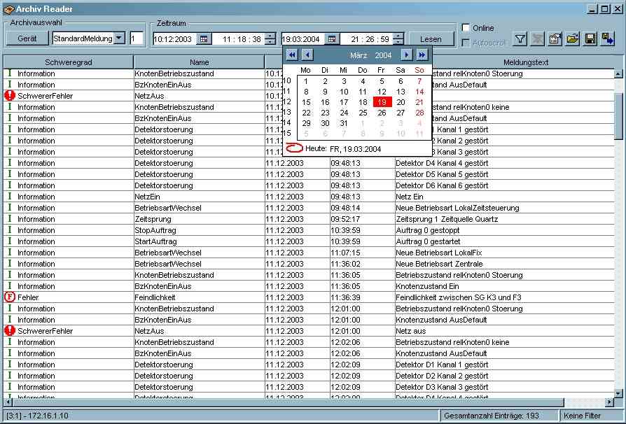Screen dimensions: 626x424
Task: Jump to previous year in calendar
Action: click(292, 55)
